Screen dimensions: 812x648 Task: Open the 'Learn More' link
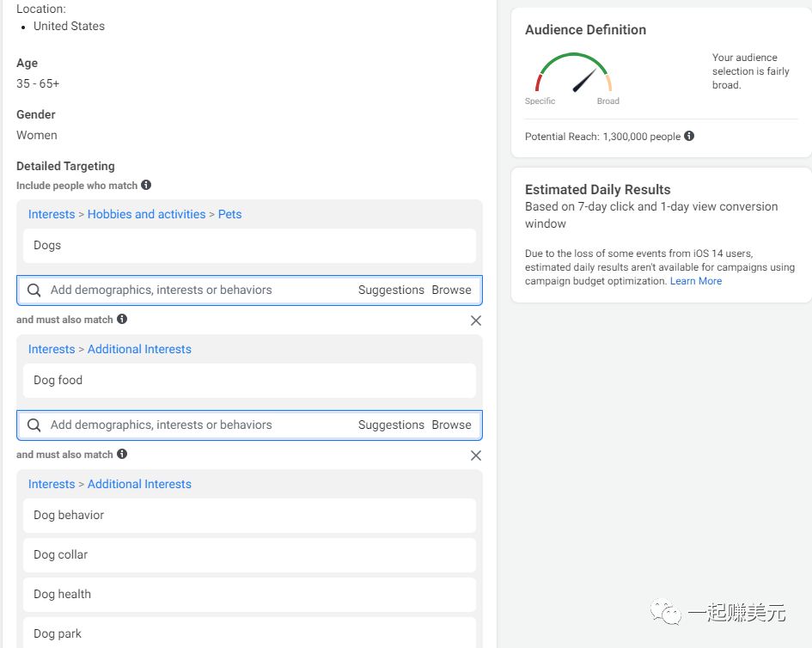pos(696,281)
